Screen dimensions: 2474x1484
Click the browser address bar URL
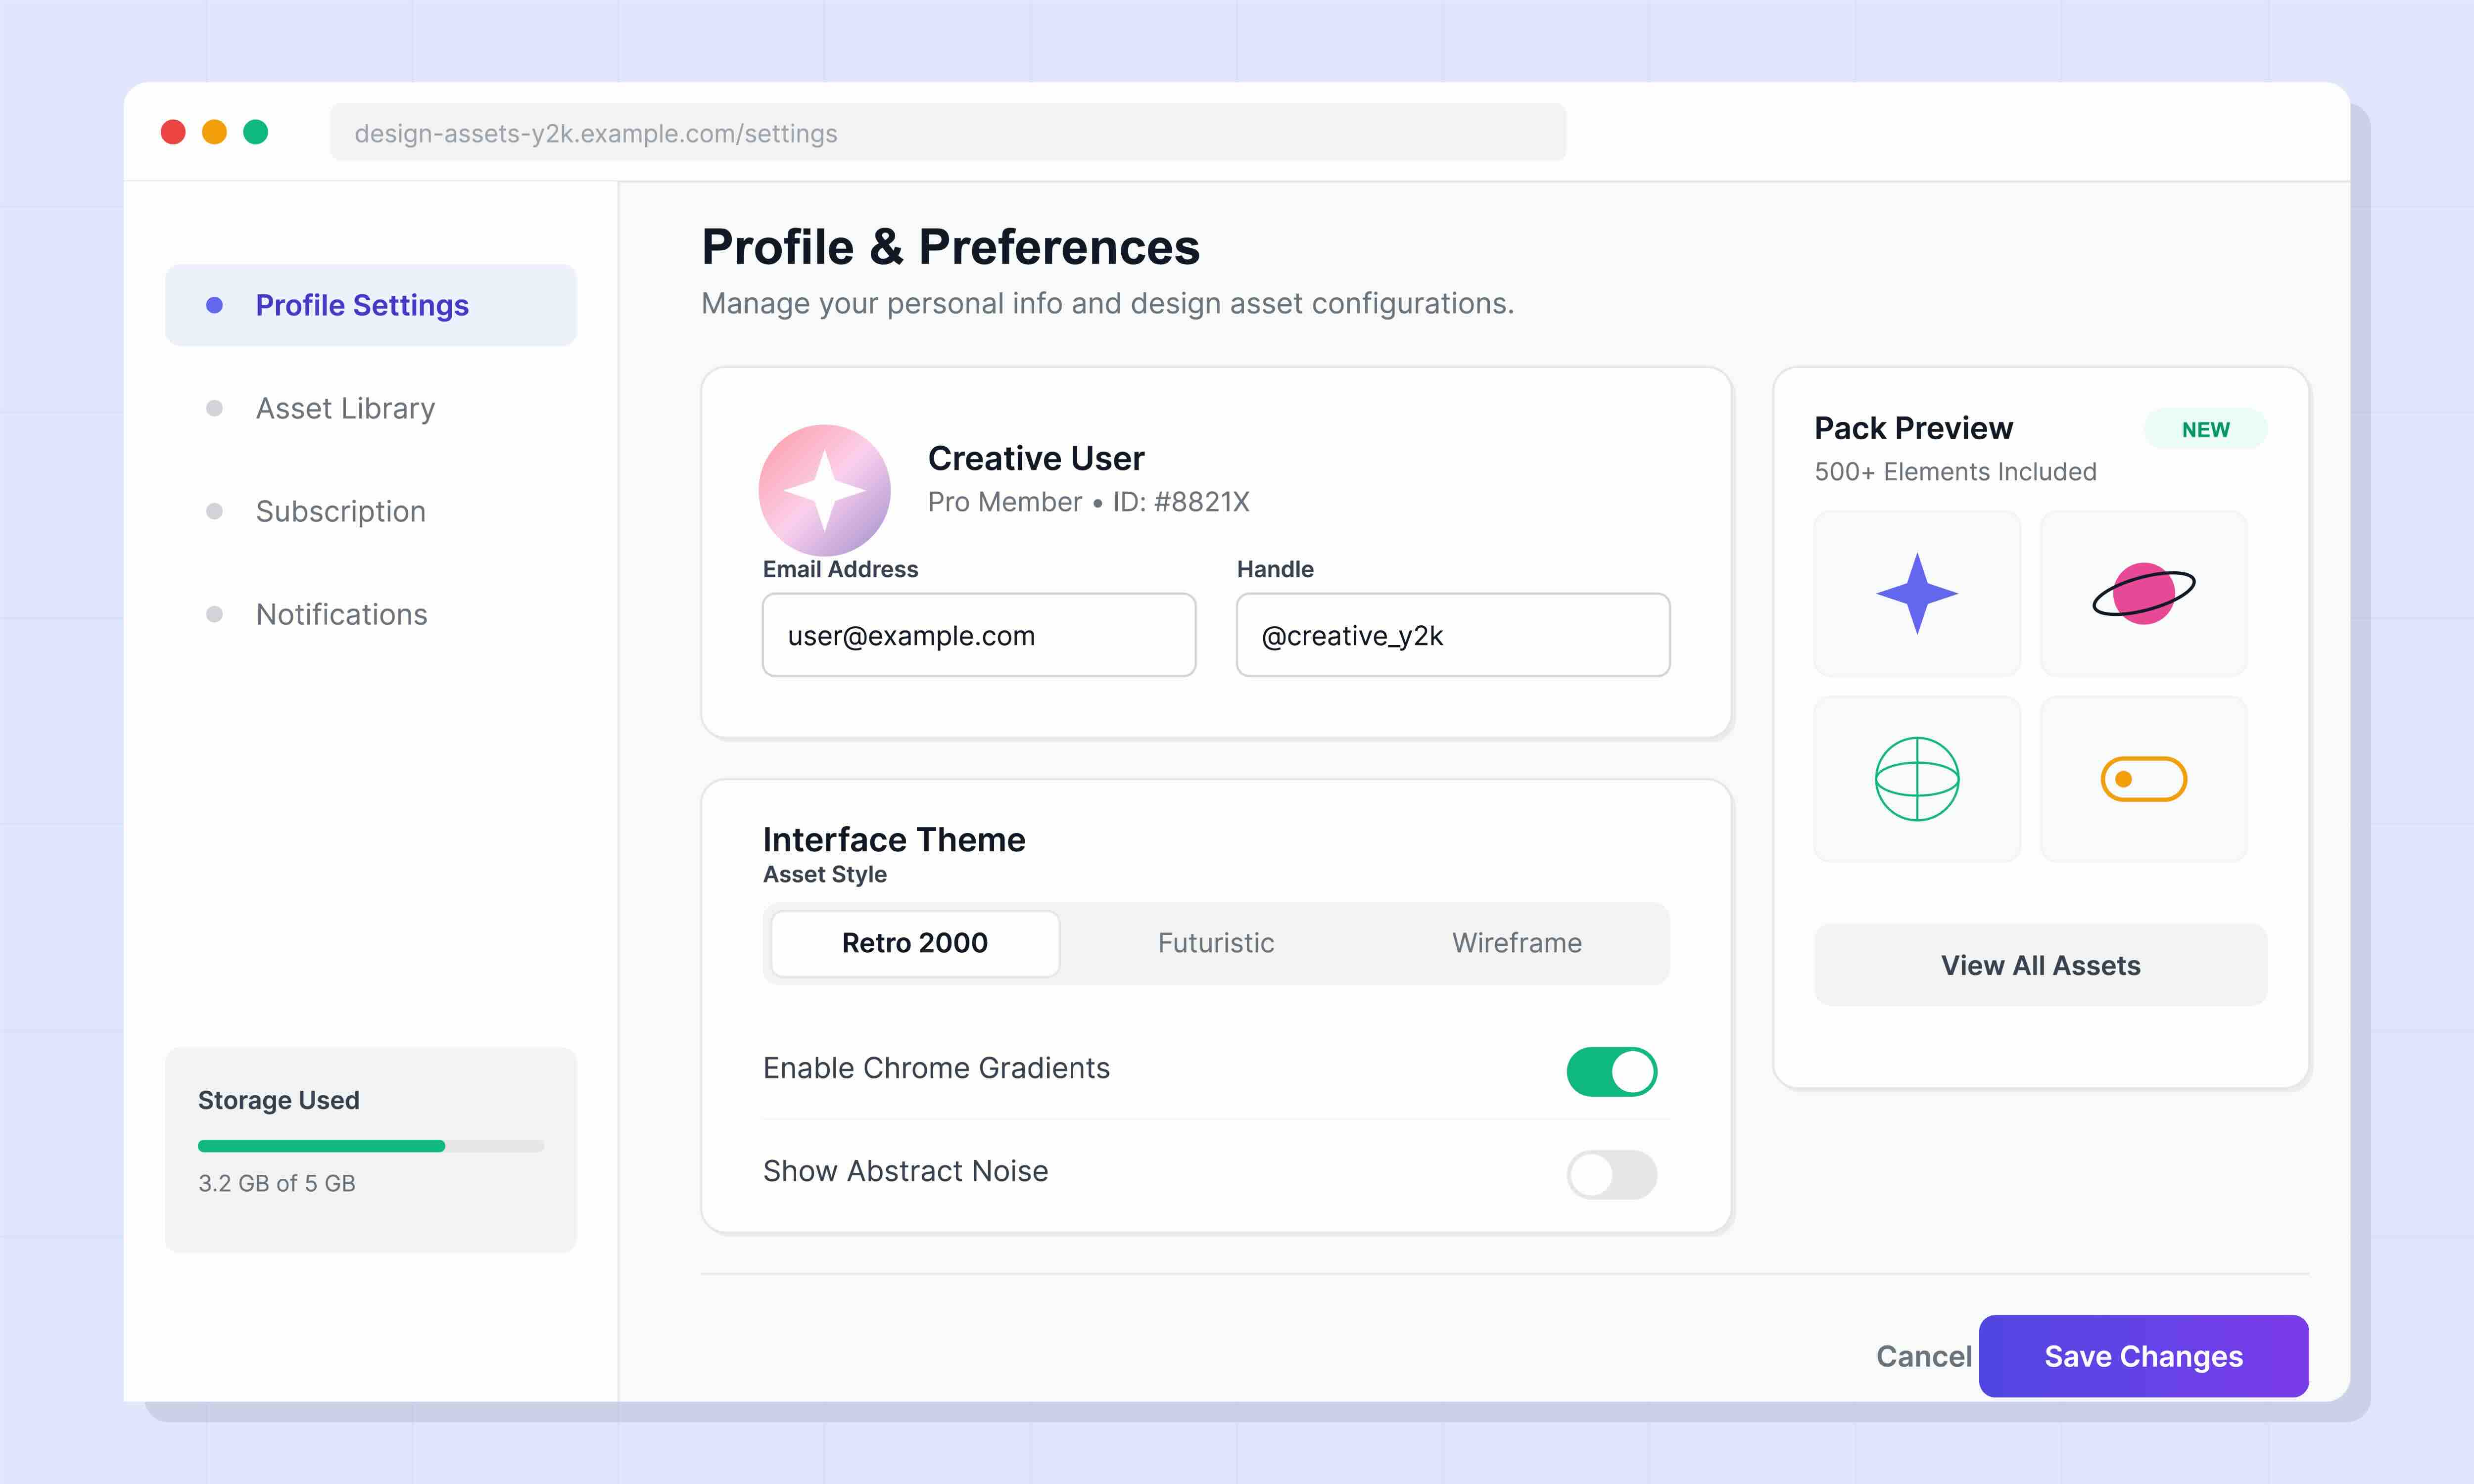[947, 132]
